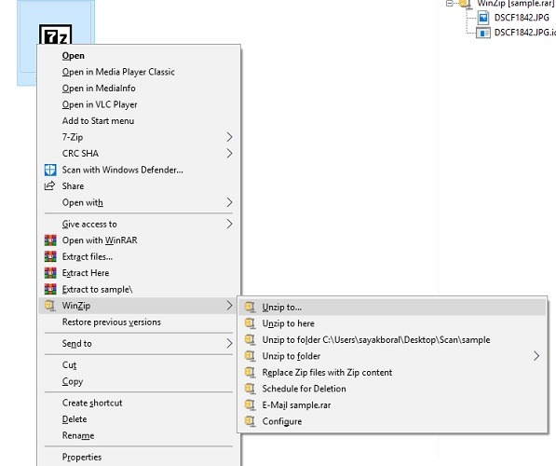Click the DSCF1842.JPG.ic file icon
The height and width of the screenshot is (466, 556).
pyautogui.click(x=483, y=33)
